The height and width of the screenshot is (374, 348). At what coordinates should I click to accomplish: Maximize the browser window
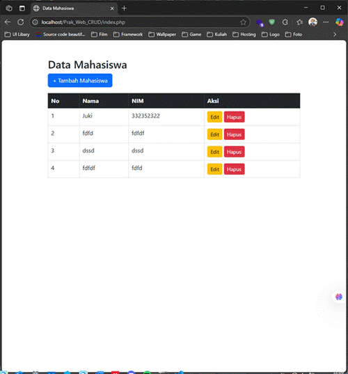(322, 8)
